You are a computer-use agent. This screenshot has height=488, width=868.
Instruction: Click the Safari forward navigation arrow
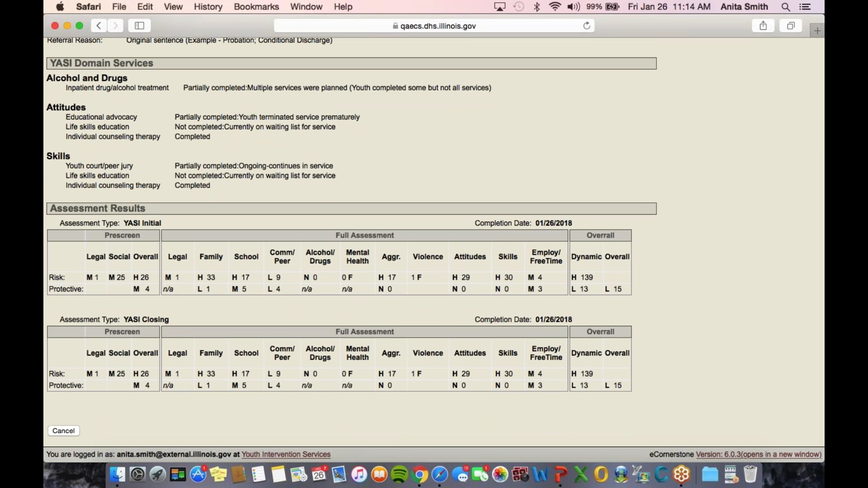115,26
